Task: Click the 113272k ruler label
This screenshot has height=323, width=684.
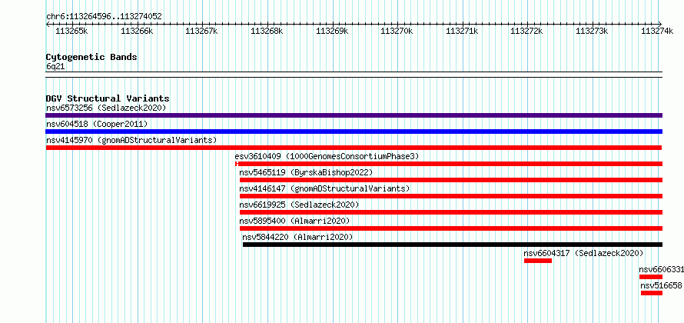Action: [x=527, y=31]
